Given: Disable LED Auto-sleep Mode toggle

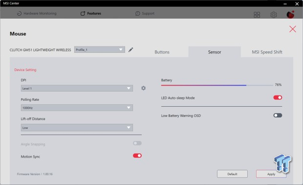Looking at the screenshot, I should (278, 97).
